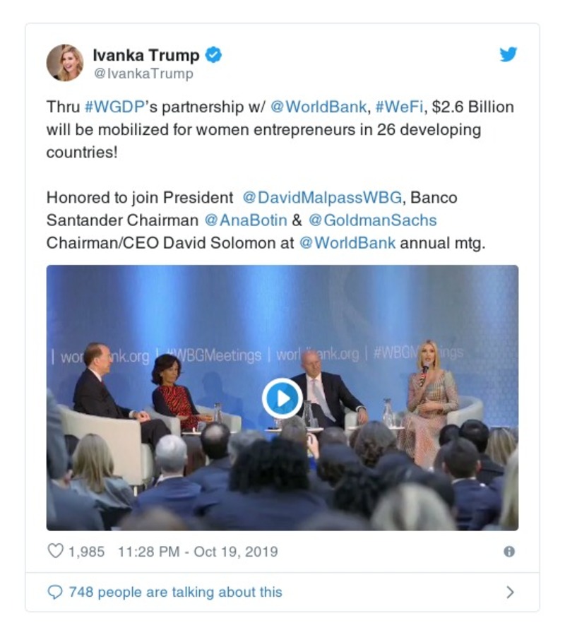Open '748 people are talking about this'
Viewport: 565px width, 635px height.
pos(175,592)
